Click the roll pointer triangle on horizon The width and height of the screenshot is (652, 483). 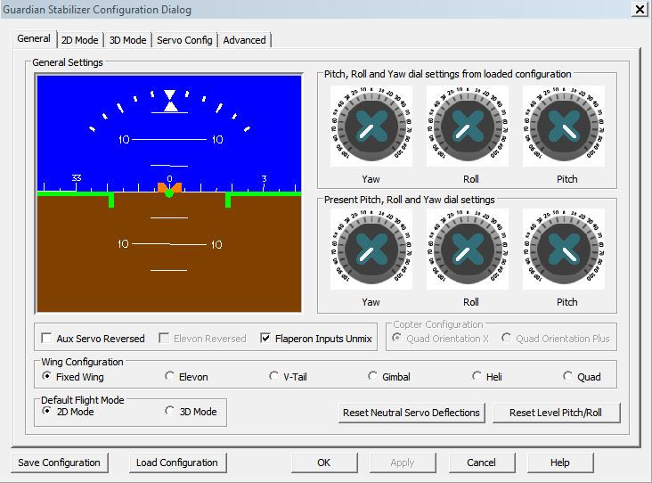170,106
